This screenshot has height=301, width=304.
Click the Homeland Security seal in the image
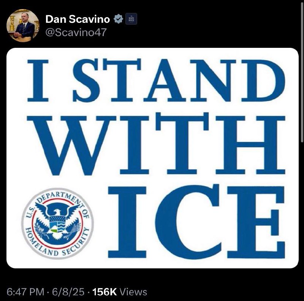click(57, 223)
